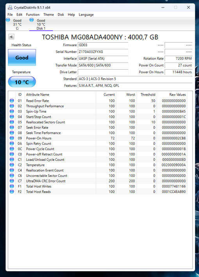Click the Threshold column header
Screen dimensions: 199x277
(148, 95)
